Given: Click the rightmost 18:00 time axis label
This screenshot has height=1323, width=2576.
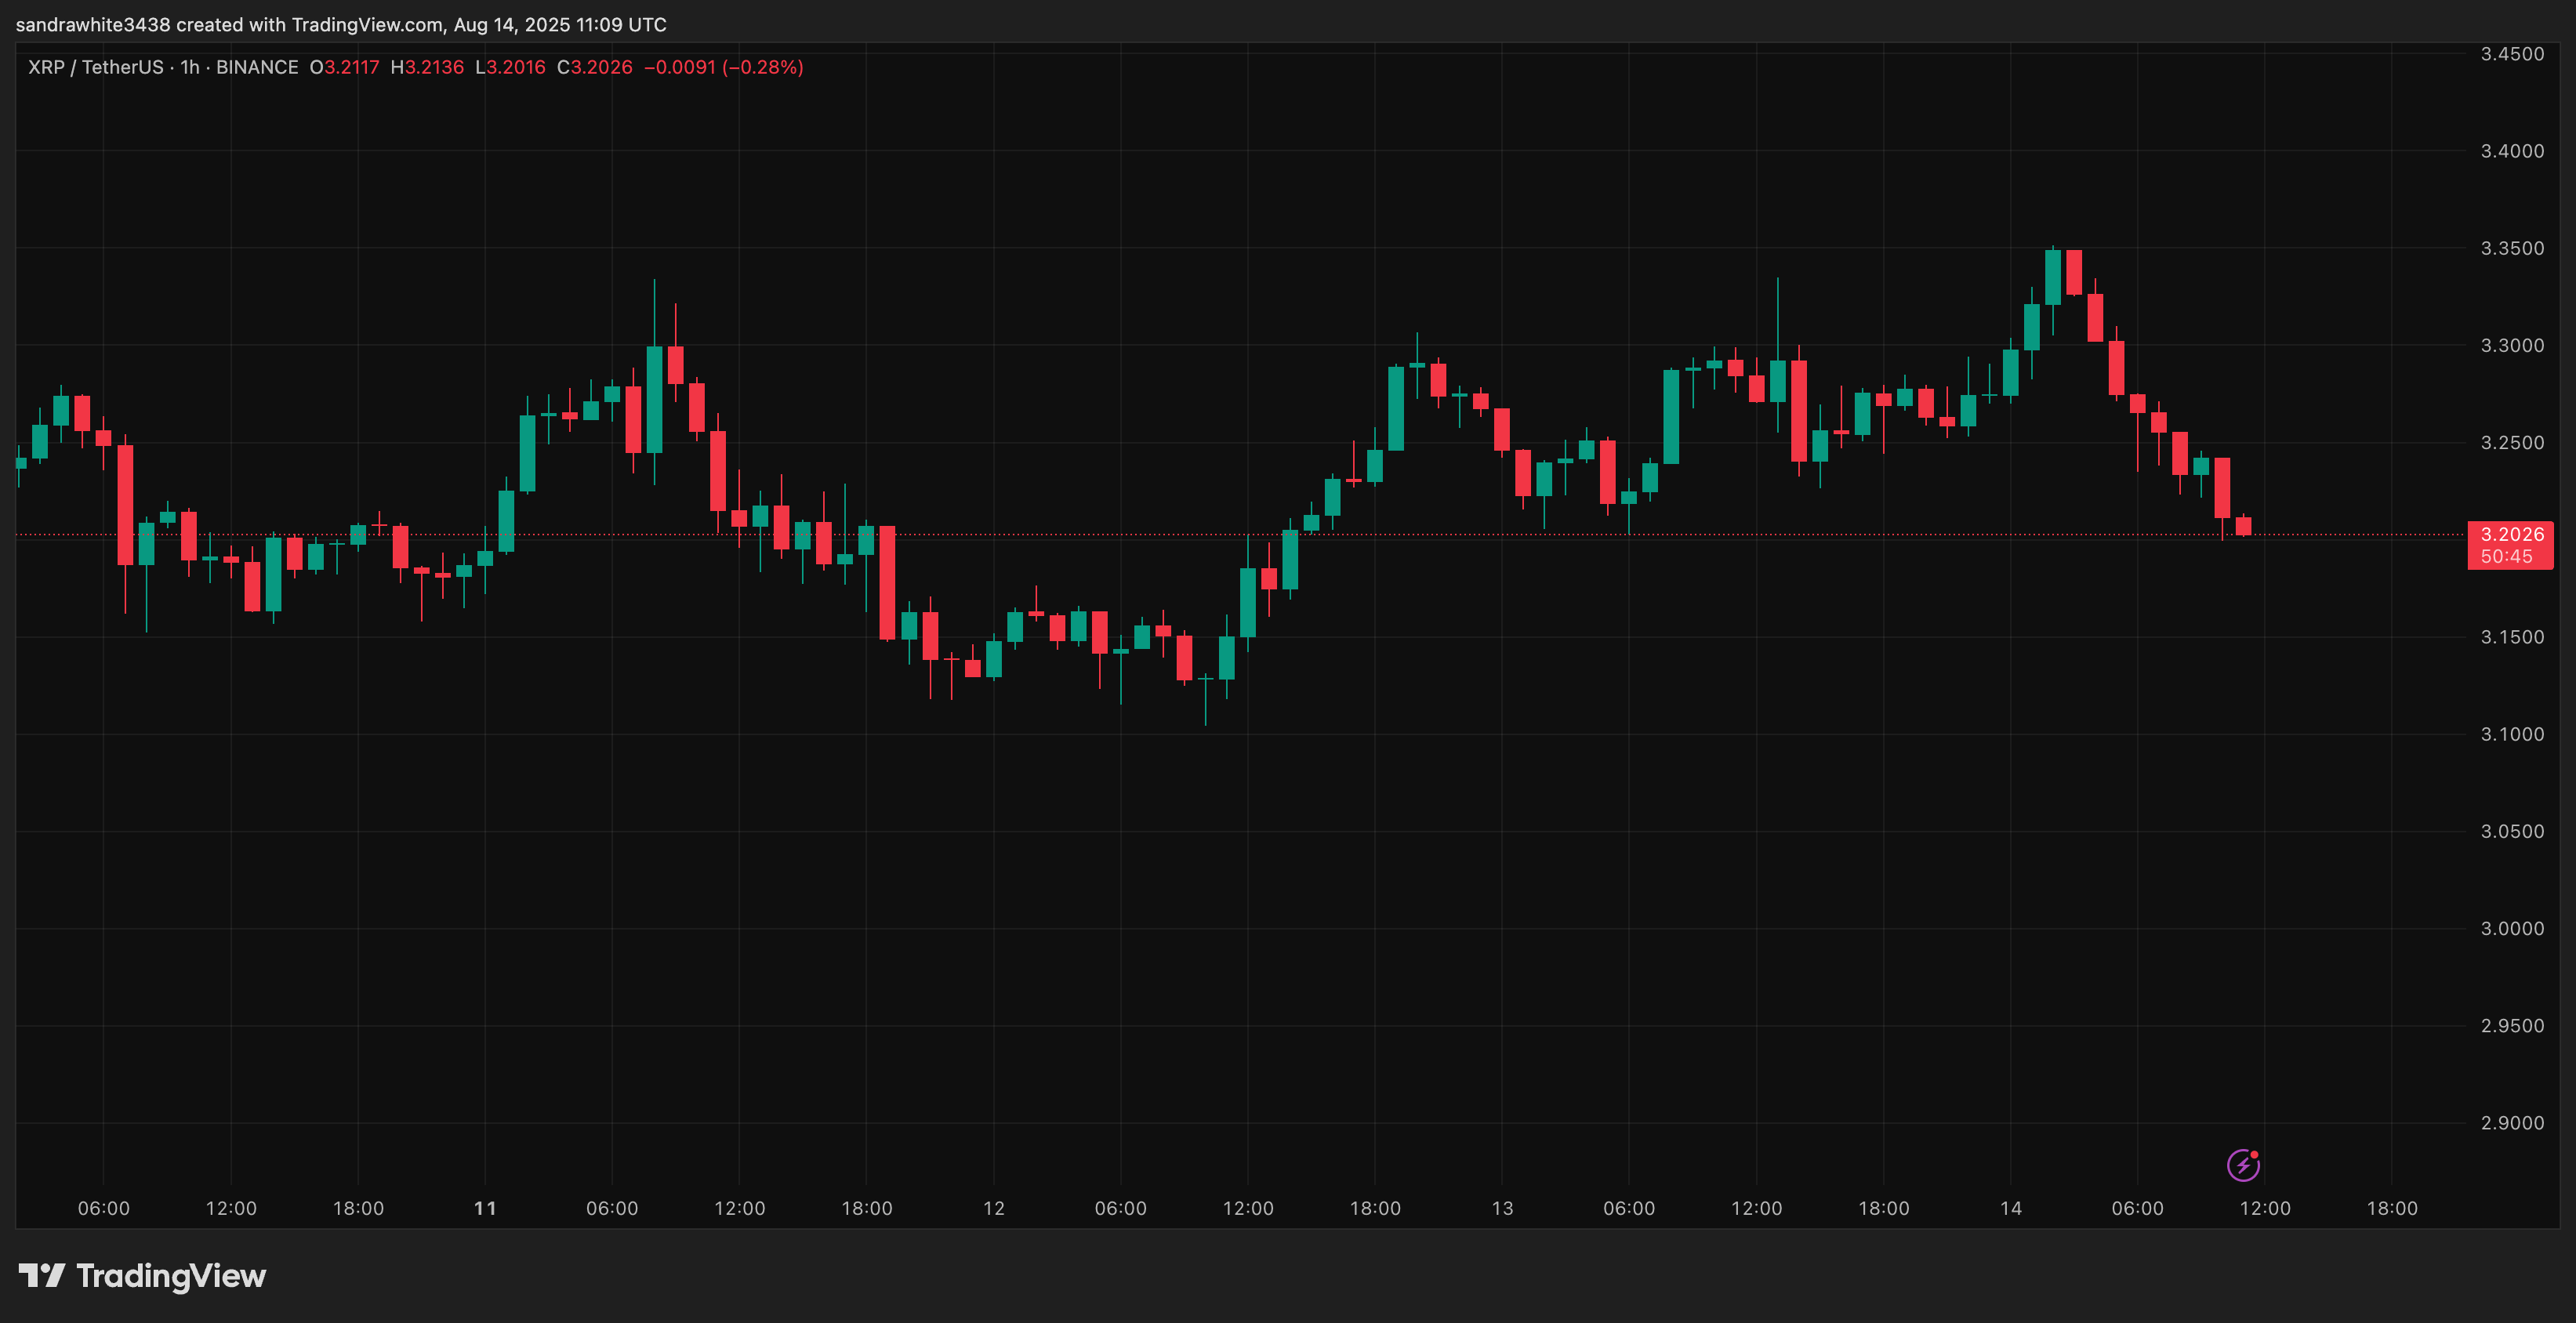Looking at the screenshot, I should 2391,1208.
